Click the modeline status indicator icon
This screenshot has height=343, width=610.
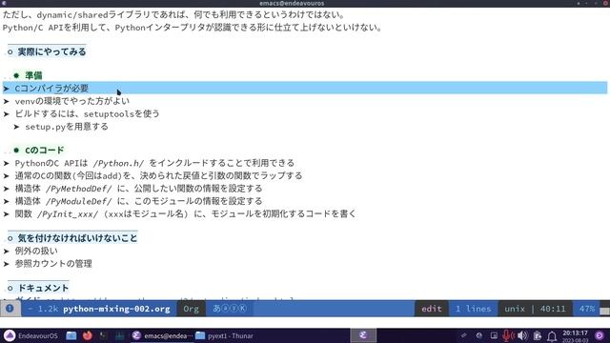tap(10, 309)
